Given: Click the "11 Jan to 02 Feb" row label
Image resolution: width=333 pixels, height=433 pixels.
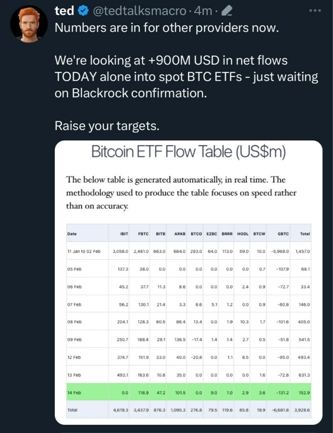Looking at the screenshot, I should pyautogui.click(x=84, y=251).
